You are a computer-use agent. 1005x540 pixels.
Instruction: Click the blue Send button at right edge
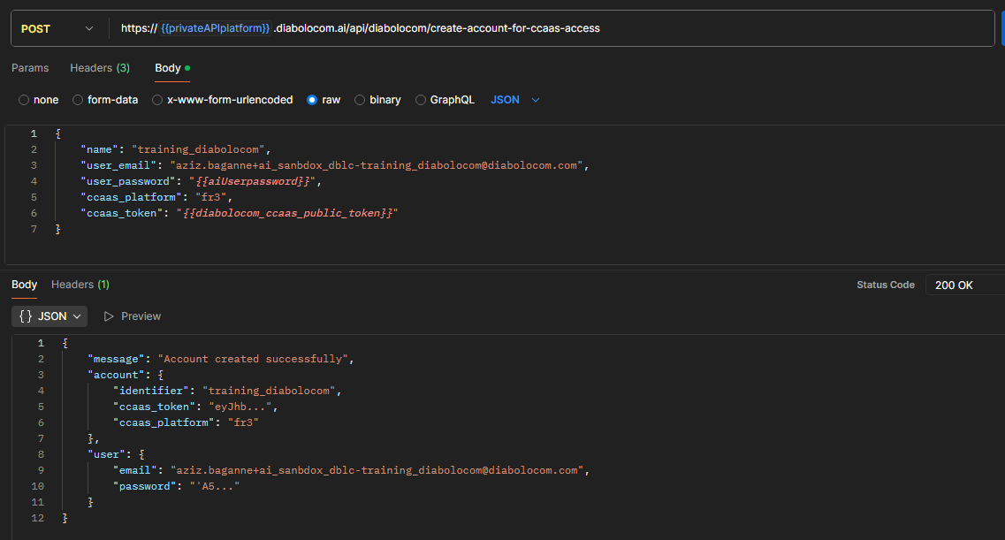coord(1002,28)
